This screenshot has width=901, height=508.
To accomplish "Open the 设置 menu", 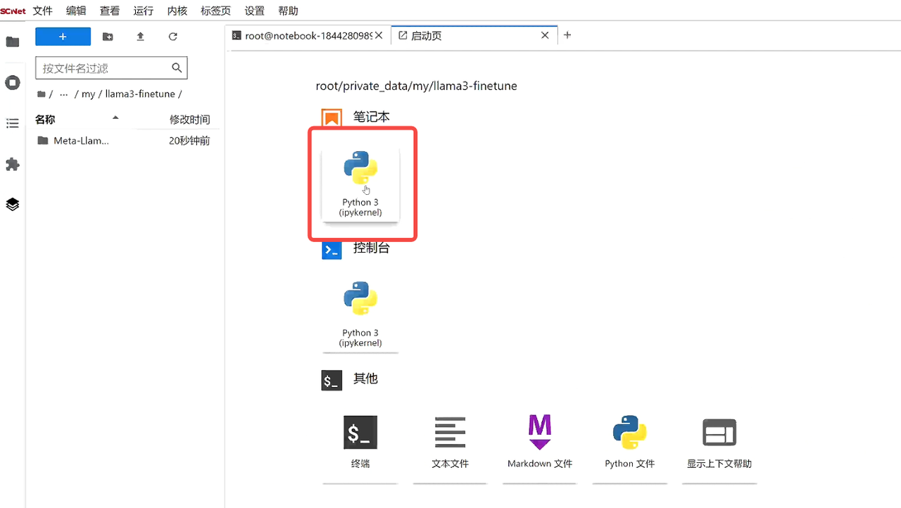I will click(x=254, y=11).
